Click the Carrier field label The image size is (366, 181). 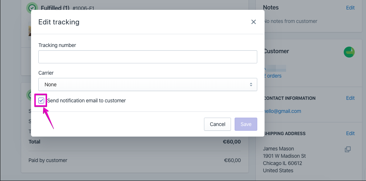[46, 73]
